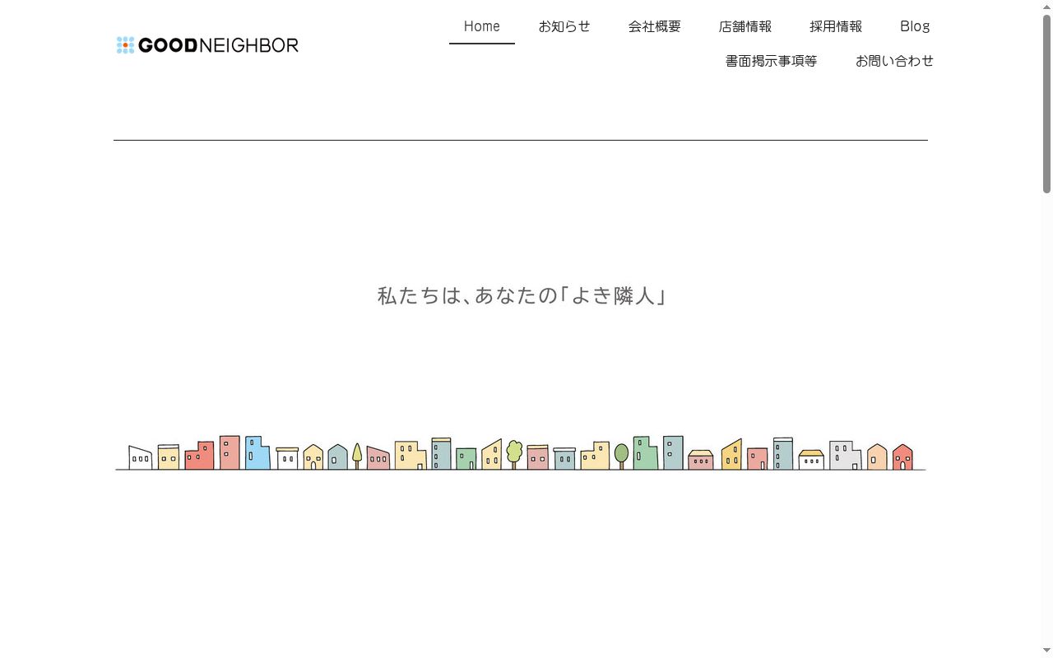Click the page vertical scrollbar thumb
The height and width of the screenshot is (658, 1053).
pyautogui.click(x=1046, y=104)
